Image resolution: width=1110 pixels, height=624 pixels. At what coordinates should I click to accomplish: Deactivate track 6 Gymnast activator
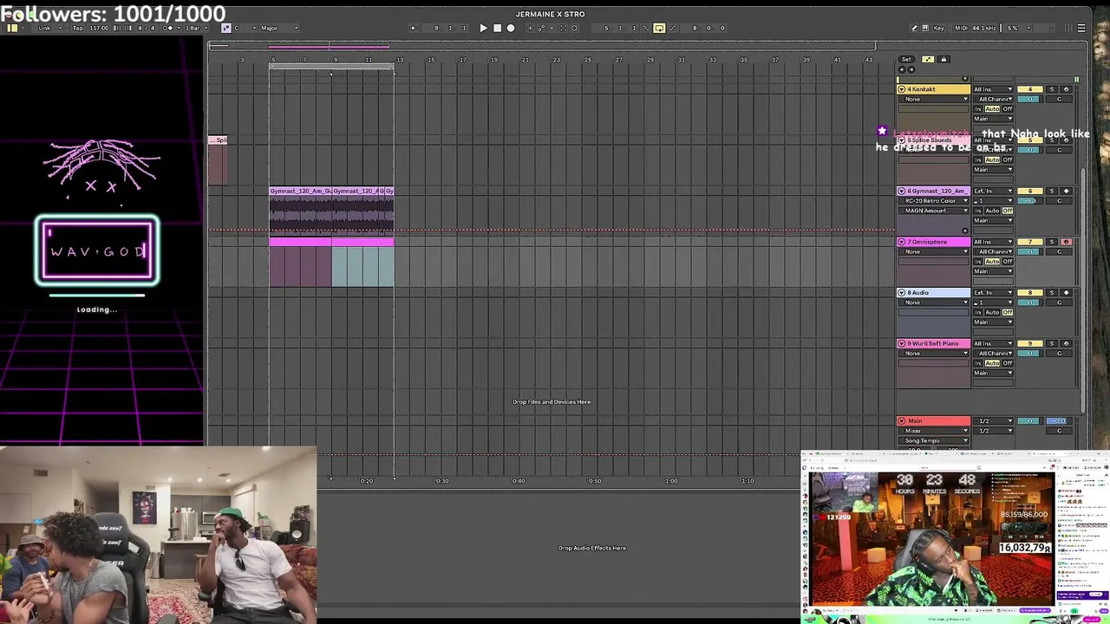pos(1030,191)
